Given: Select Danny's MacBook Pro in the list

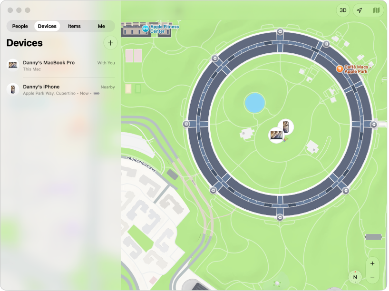Looking at the screenshot, I should 61,66.
